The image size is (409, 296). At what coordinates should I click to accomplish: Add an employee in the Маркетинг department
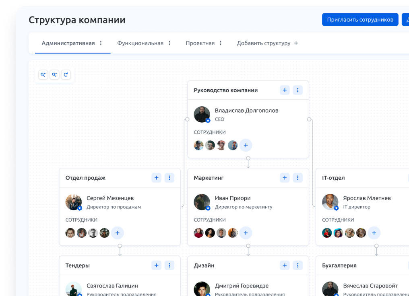(x=246, y=232)
